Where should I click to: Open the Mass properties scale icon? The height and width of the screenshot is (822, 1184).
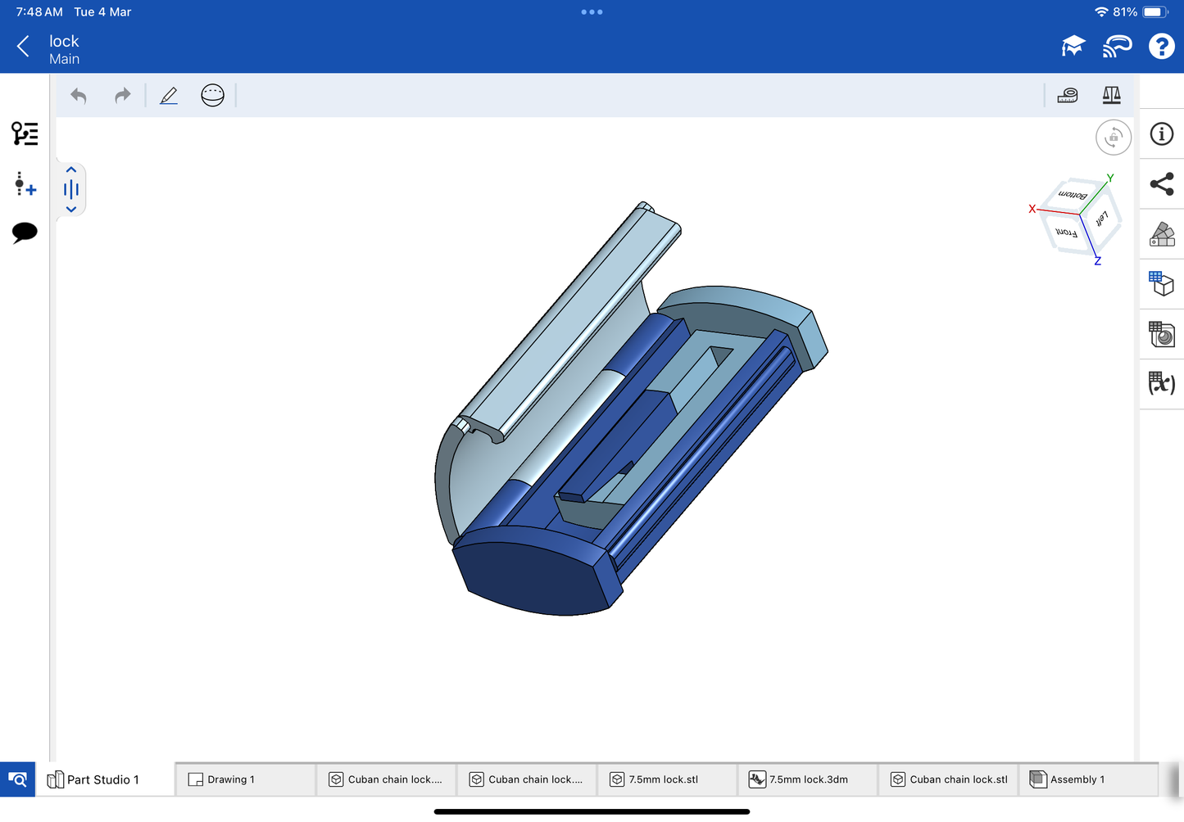pos(1111,96)
